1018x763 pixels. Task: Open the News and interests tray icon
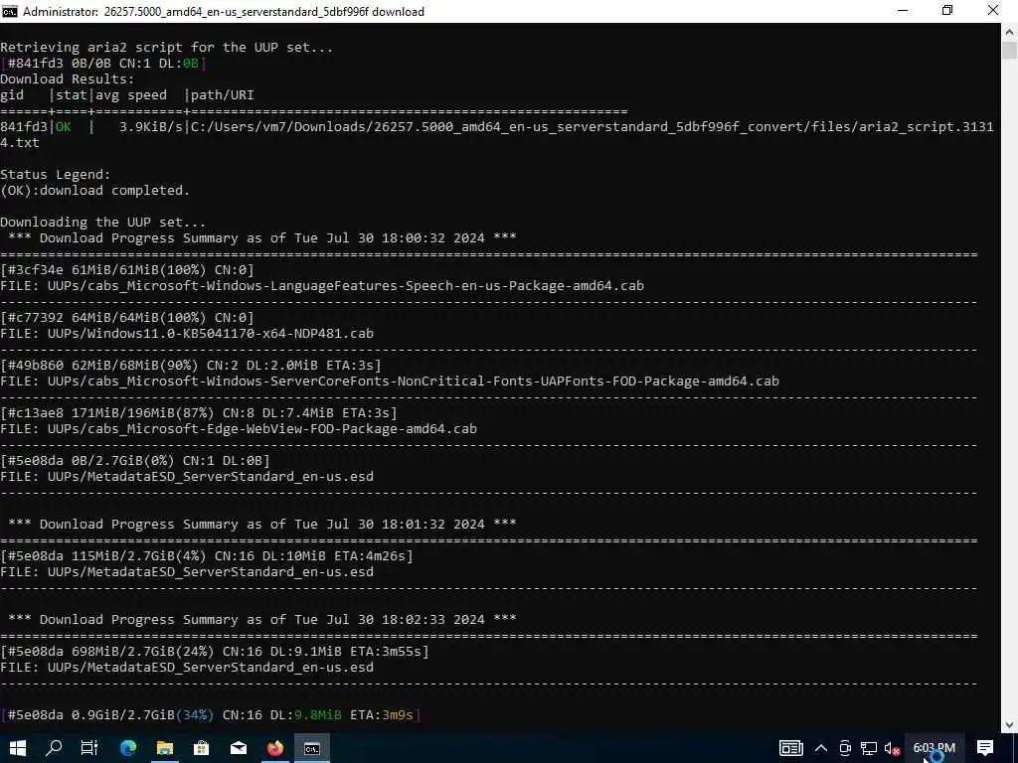[x=790, y=748]
